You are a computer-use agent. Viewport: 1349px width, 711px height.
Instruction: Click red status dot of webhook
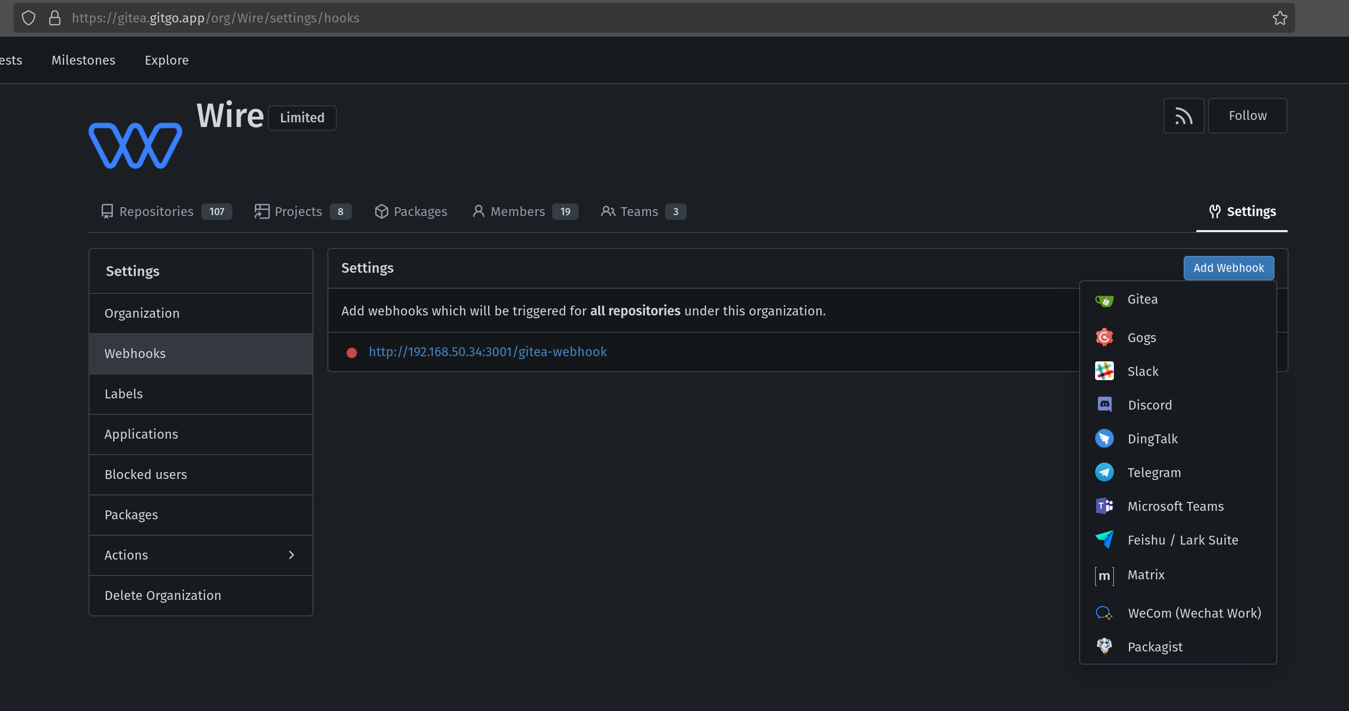(x=351, y=352)
